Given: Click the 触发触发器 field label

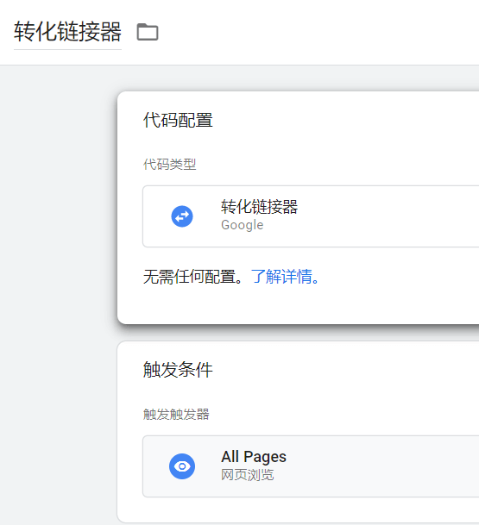Looking at the screenshot, I should 176,415.
